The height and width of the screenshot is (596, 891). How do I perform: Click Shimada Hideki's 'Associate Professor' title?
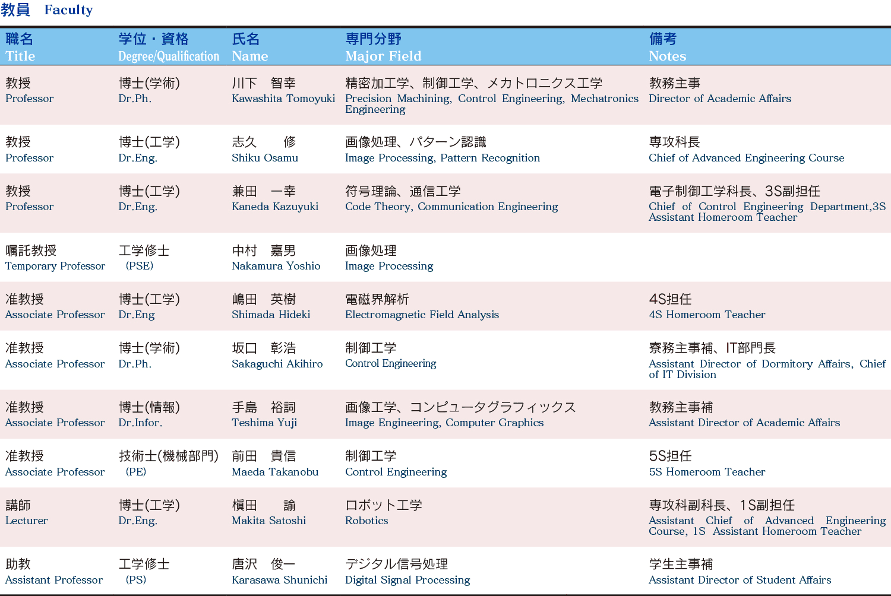pyautogui.click(x=55, y=315)
